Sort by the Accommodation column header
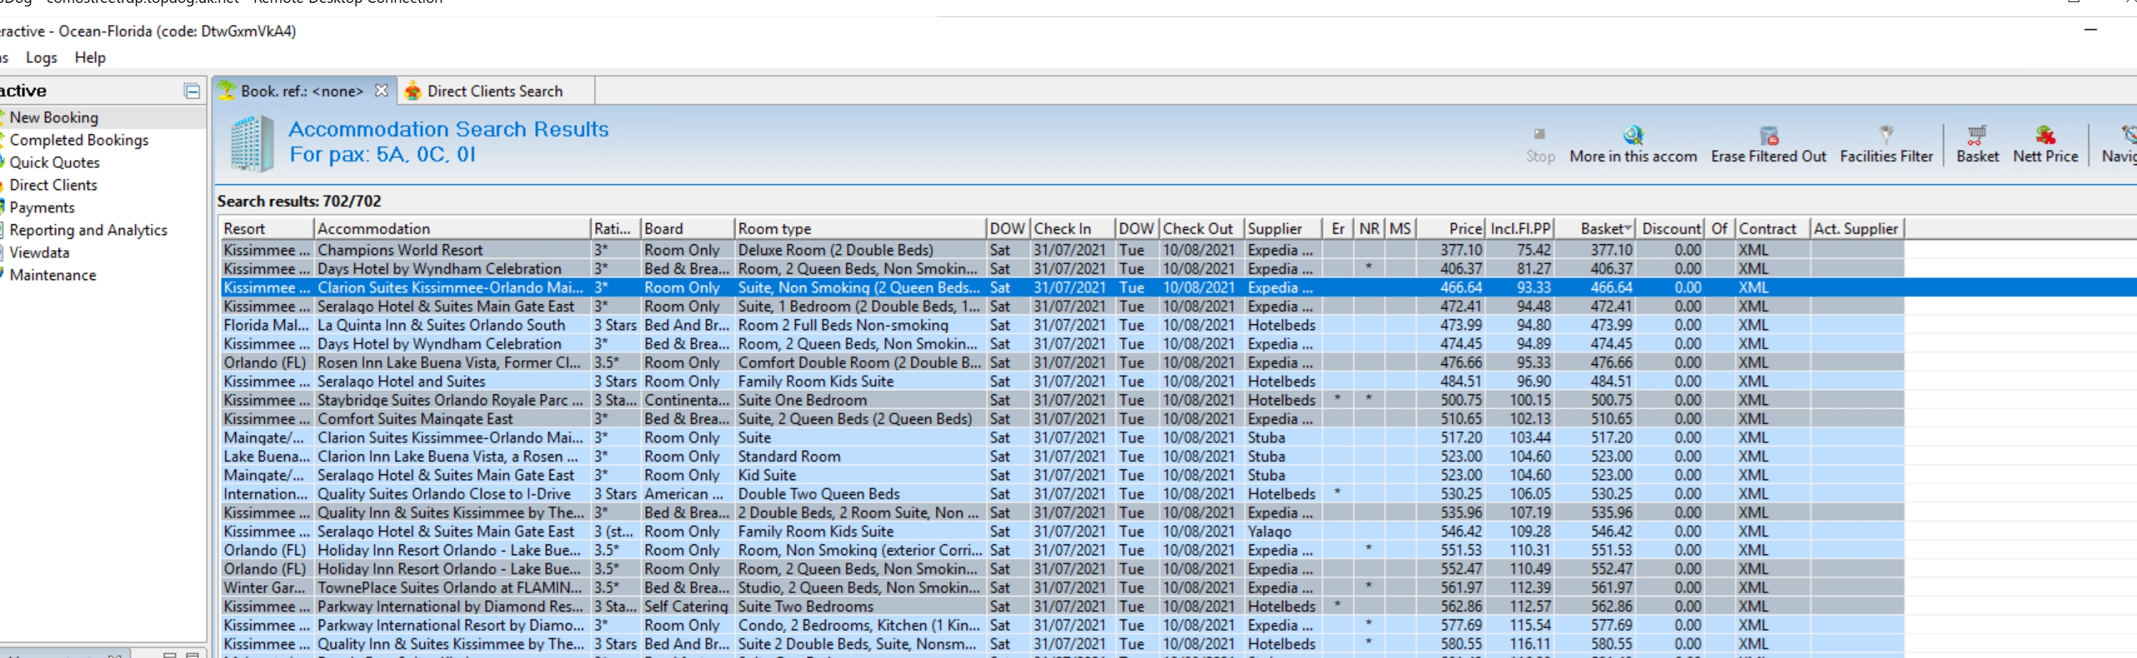Viewport: 2137px width, 658px height. click(452, 229)
